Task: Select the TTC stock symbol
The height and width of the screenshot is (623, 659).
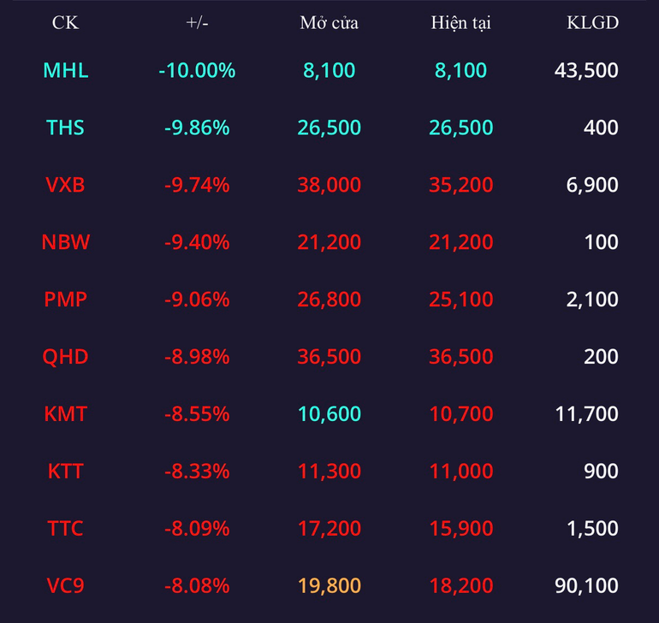Action: pos(66,528)
